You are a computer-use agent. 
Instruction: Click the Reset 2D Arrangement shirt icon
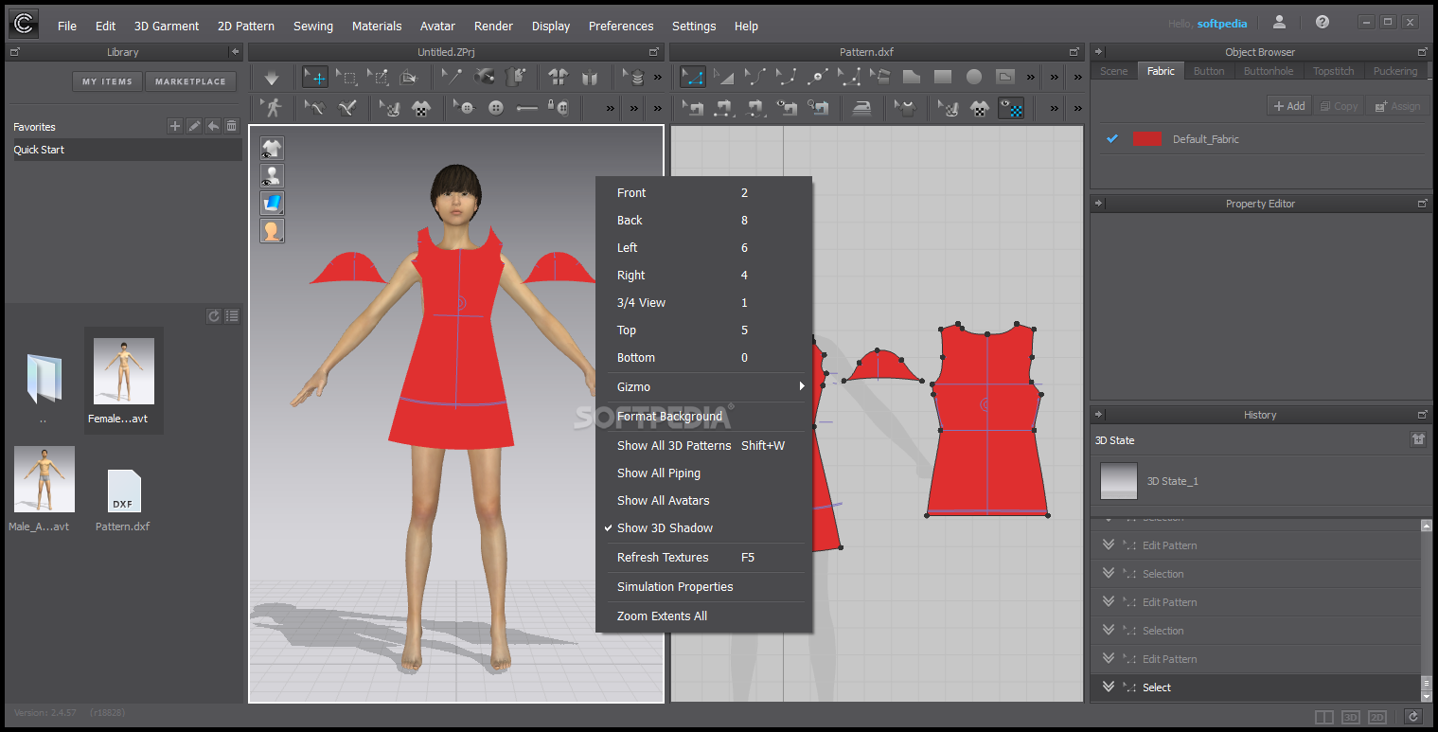coord(558,78)
